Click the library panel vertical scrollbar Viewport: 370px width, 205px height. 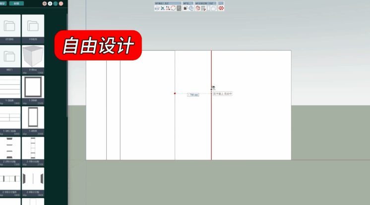[x=67, y=64]
